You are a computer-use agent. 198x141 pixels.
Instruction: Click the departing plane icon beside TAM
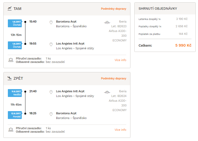[x=9, y=9]
